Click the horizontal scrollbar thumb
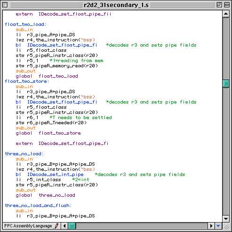The height and width of the screenshot is (232, 232). click(72, 226)
